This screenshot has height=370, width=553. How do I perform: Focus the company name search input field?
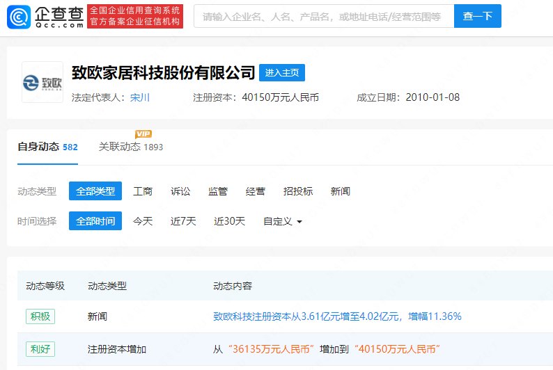click(x=324, y=16)
